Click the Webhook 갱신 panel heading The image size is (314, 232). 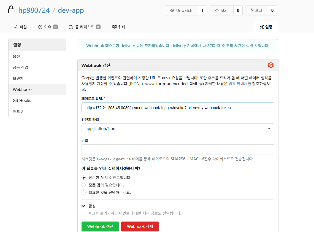click(x=96, y=65)
